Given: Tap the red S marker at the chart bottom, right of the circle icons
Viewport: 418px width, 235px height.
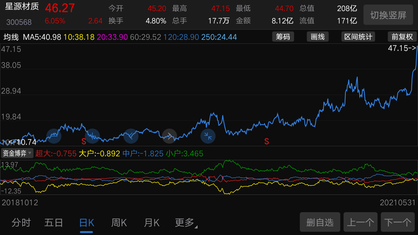Looking at the screenshot, I should (266, 141).
